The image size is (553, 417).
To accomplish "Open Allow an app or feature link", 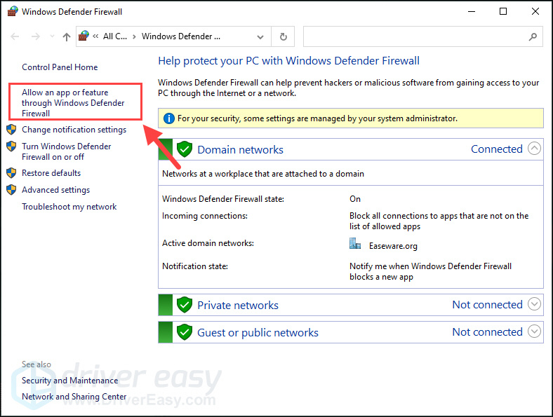I will click(73, 102).
